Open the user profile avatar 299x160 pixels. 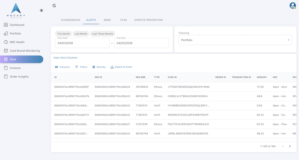click(x=292, y=5)
